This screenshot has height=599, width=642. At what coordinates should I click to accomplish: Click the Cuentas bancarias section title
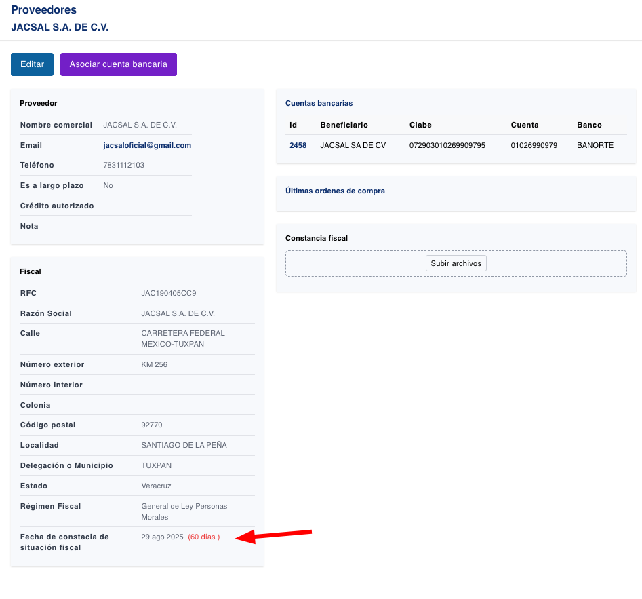pos(319,103)
